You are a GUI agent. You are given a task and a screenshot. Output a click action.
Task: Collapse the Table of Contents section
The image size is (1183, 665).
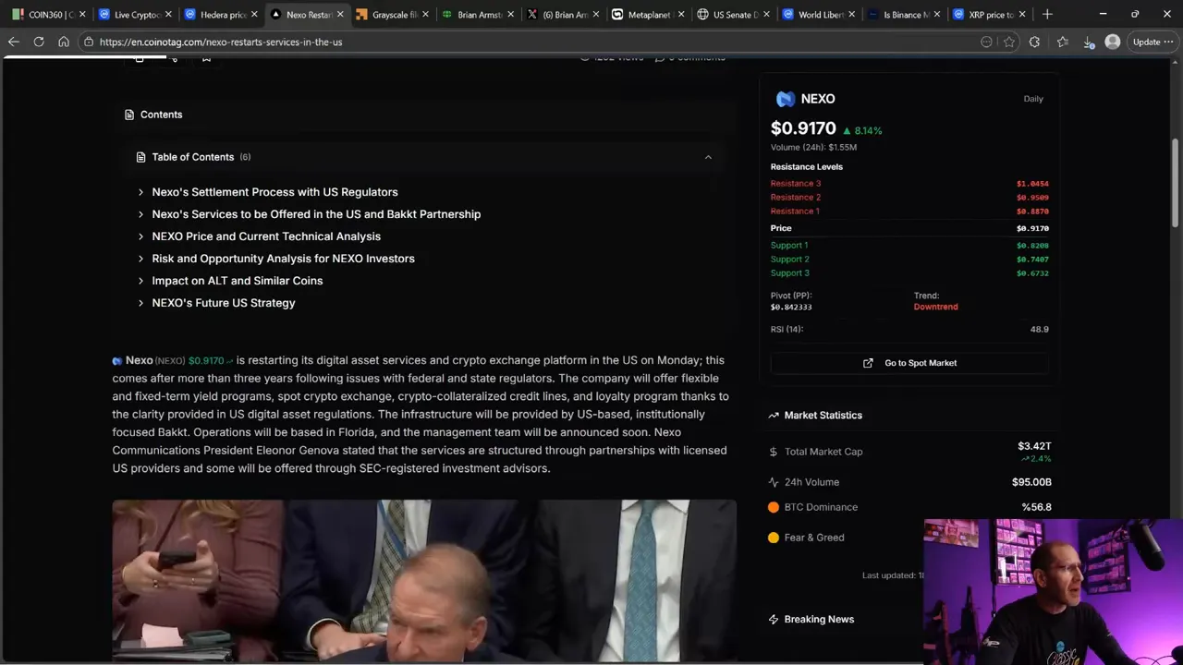click(x=708, y=157)
